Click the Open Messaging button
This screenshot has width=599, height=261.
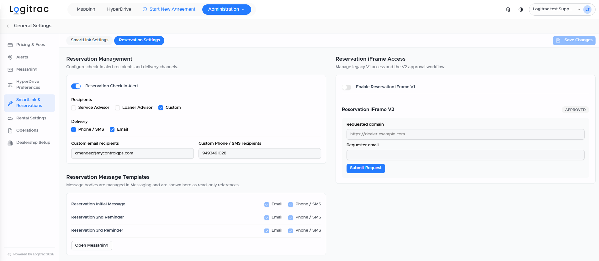click(92, 246)
